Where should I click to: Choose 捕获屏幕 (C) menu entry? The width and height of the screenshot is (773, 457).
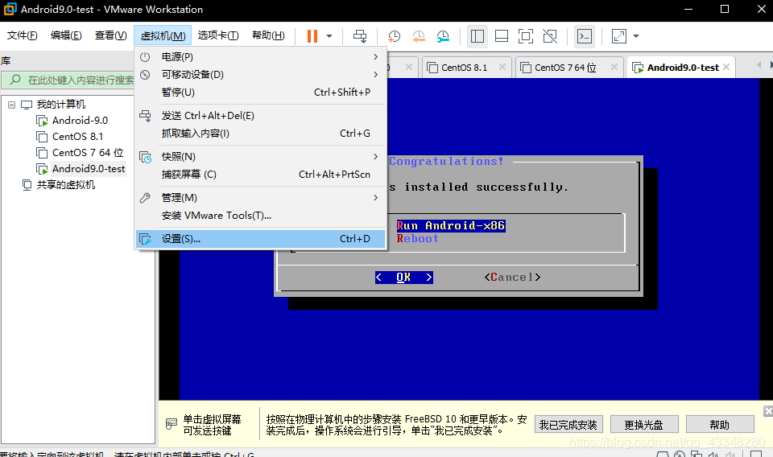click(x=261, y=175)
